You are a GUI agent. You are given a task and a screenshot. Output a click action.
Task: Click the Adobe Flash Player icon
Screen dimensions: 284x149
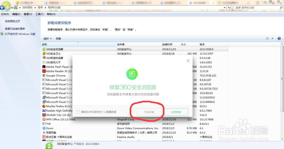pyautogui.click(x=44, y=67)
